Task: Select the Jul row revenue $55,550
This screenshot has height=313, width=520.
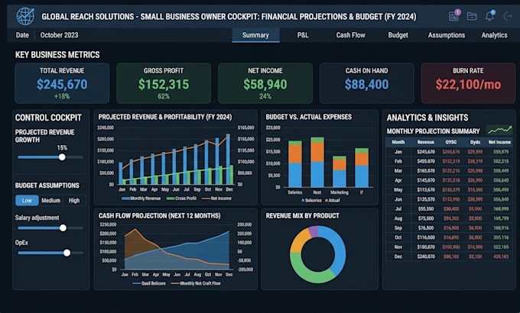Action: tap(426, 209)
